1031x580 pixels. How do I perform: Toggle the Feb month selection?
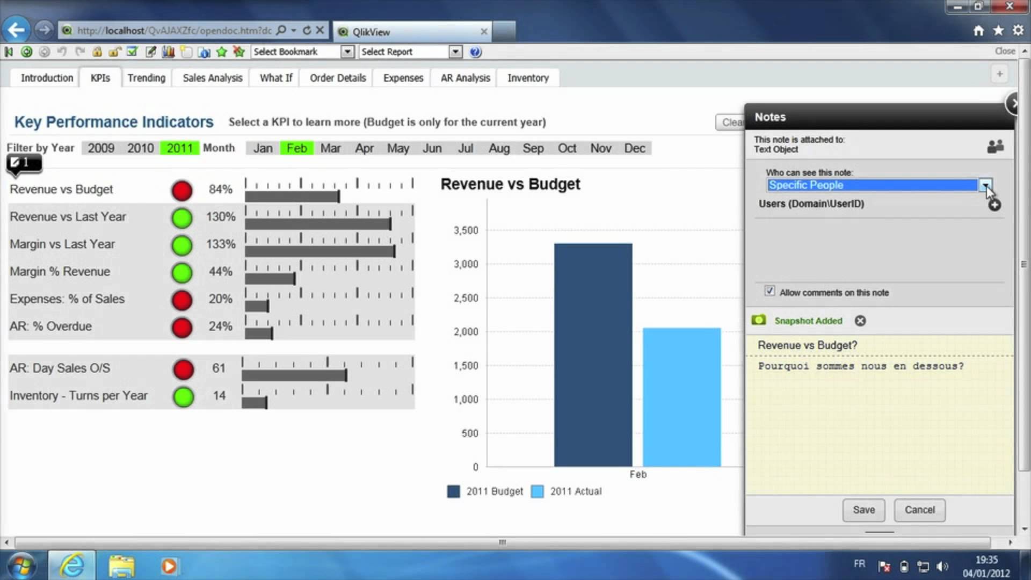(296, 148)
